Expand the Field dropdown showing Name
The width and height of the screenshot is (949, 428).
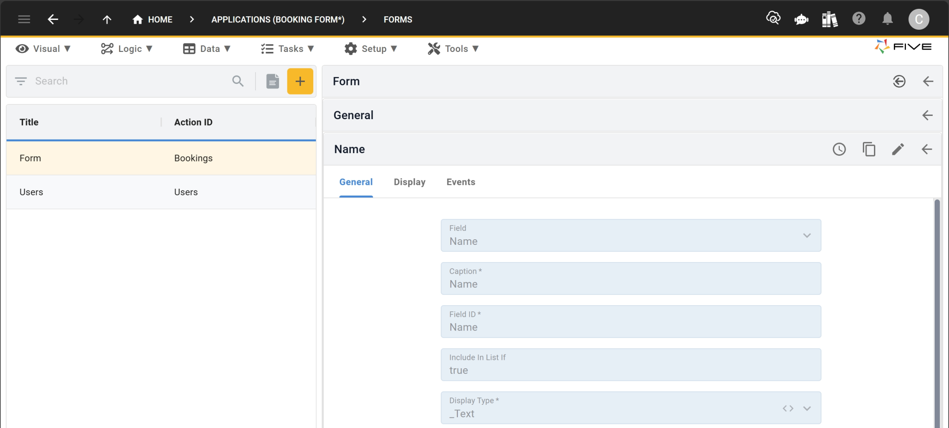[x=806, y=235]
